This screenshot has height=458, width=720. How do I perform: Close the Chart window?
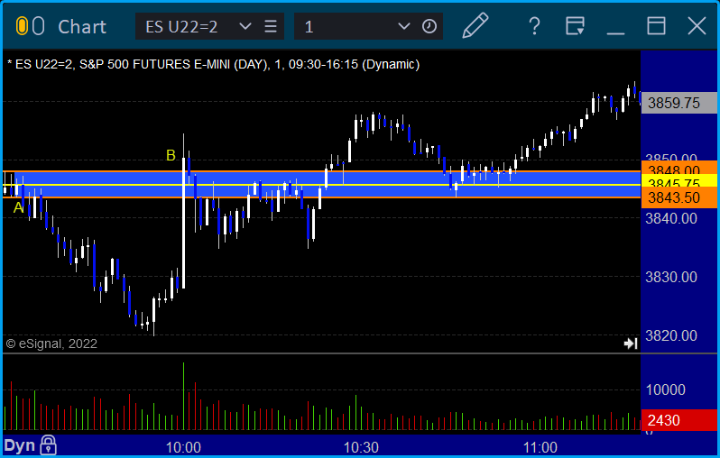coord(697,26)
